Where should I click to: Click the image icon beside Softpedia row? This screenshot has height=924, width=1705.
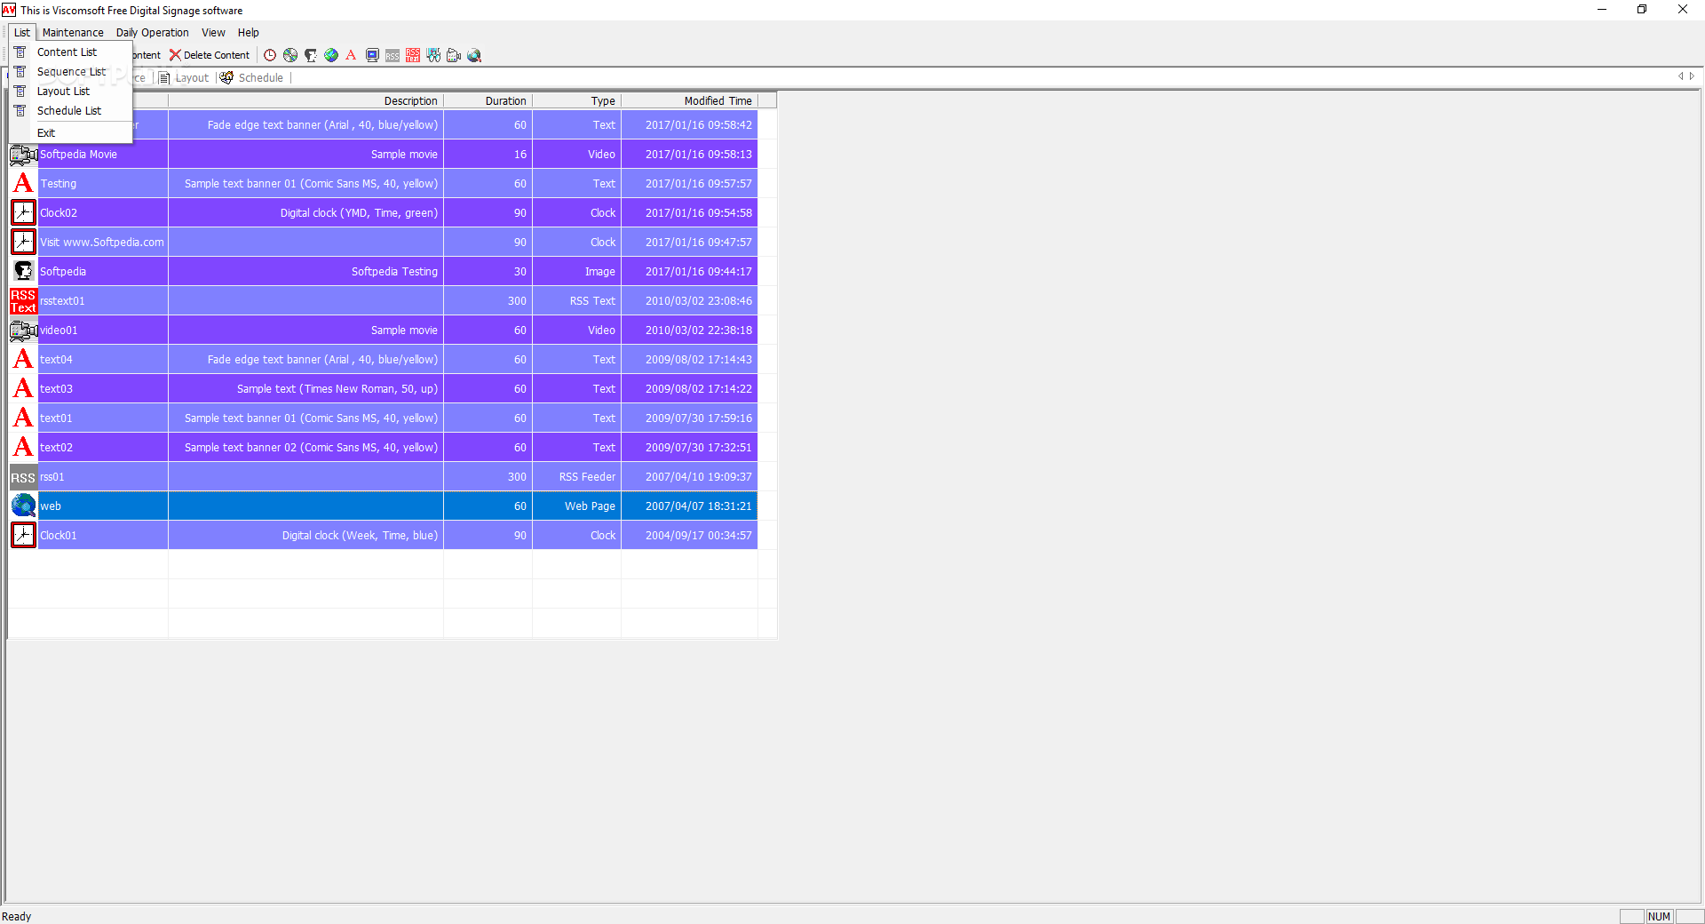point(23,272)
